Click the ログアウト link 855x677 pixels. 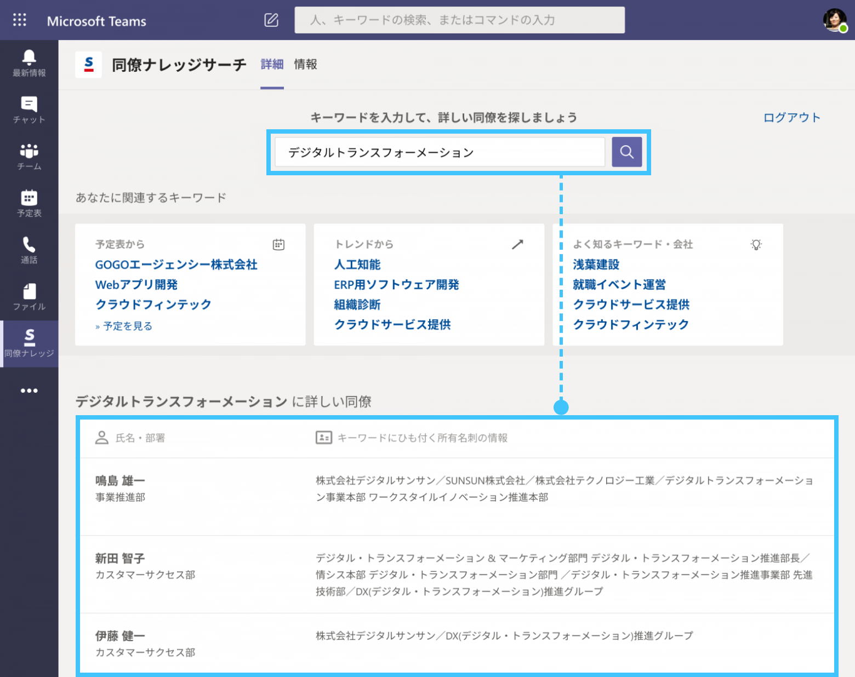(792, 117)
